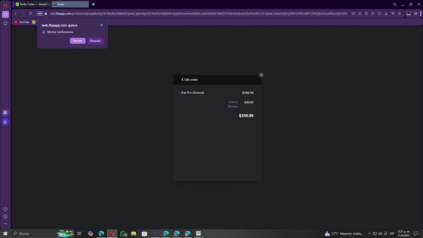Open Task View in taskbar

pos(79,233)
